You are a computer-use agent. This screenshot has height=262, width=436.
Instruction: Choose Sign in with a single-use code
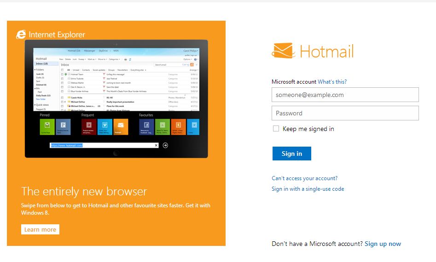click(308, 189)
